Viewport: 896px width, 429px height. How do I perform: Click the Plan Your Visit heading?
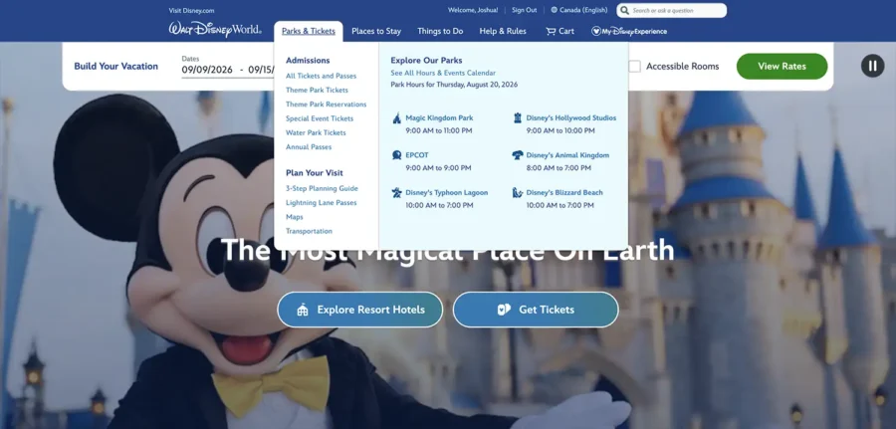(315, 173)
